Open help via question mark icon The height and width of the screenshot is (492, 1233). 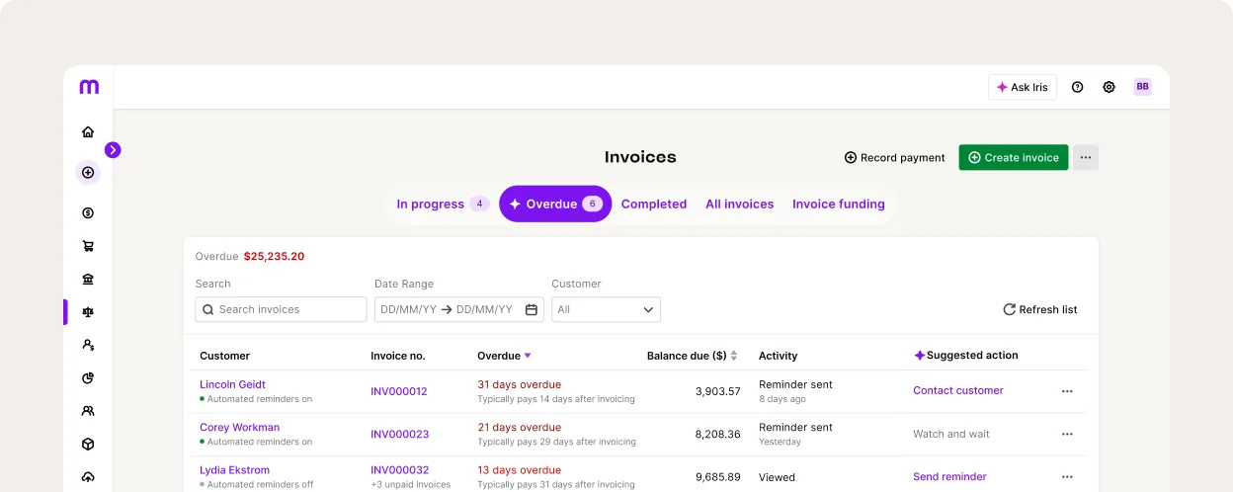pyautogui.click(x=1078, y=87)
